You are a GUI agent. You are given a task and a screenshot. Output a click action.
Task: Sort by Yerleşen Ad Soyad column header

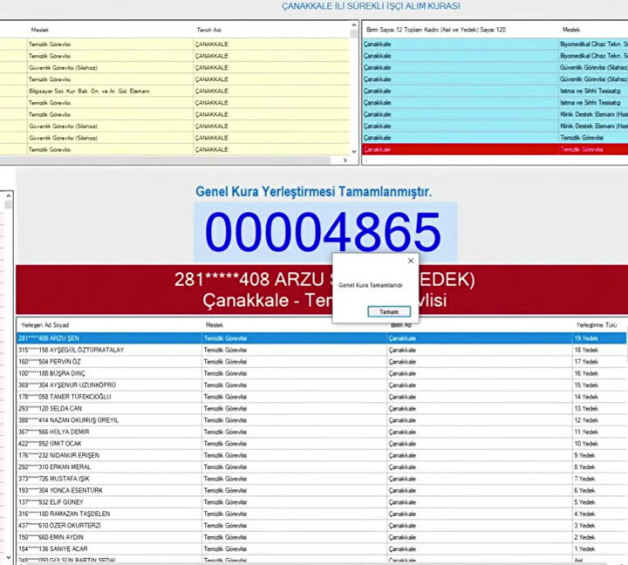tap(45, 324)
